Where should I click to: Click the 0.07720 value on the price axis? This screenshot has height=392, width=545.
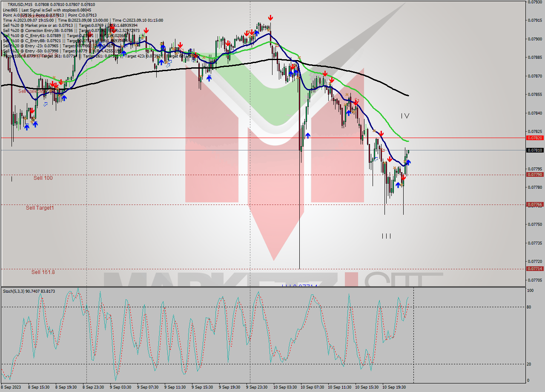click(535, 261)
